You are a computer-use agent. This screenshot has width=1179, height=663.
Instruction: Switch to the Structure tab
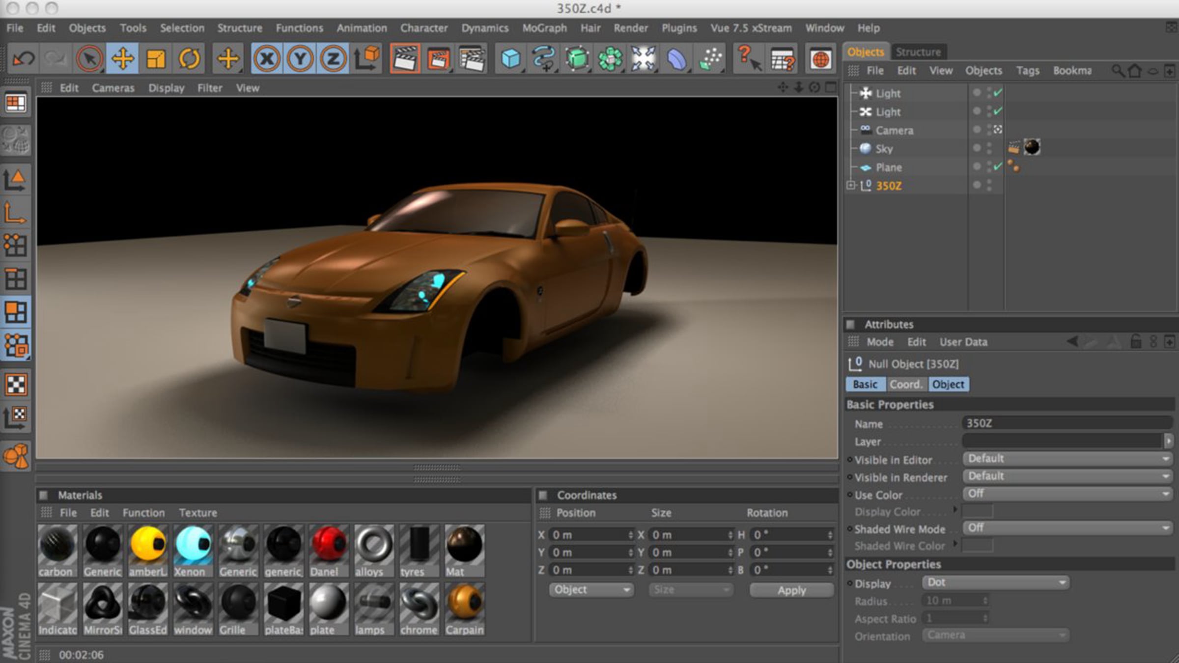pyautogui.click(x=918, y=52)
